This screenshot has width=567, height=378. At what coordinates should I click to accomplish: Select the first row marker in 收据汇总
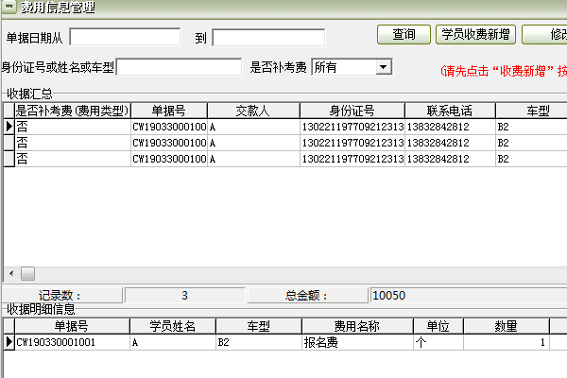tap(9, 127)
